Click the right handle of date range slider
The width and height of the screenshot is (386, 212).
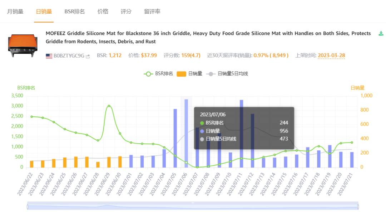[x=358, y=207]
